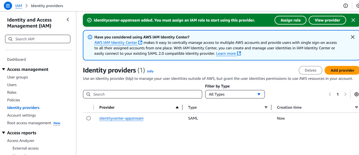Image resolution: width=359 pixels, height=155 pixels.
Task: Click the Provider column header
Action: 107,107
